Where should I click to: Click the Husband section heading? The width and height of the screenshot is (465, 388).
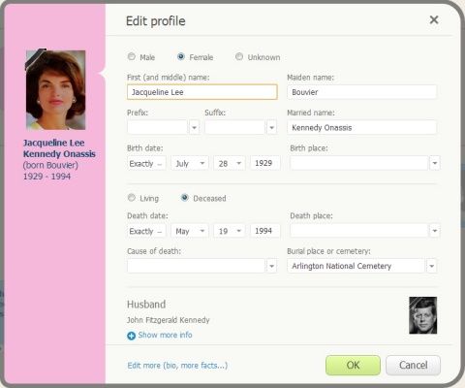pyautogui.click(x=146, y=305)
